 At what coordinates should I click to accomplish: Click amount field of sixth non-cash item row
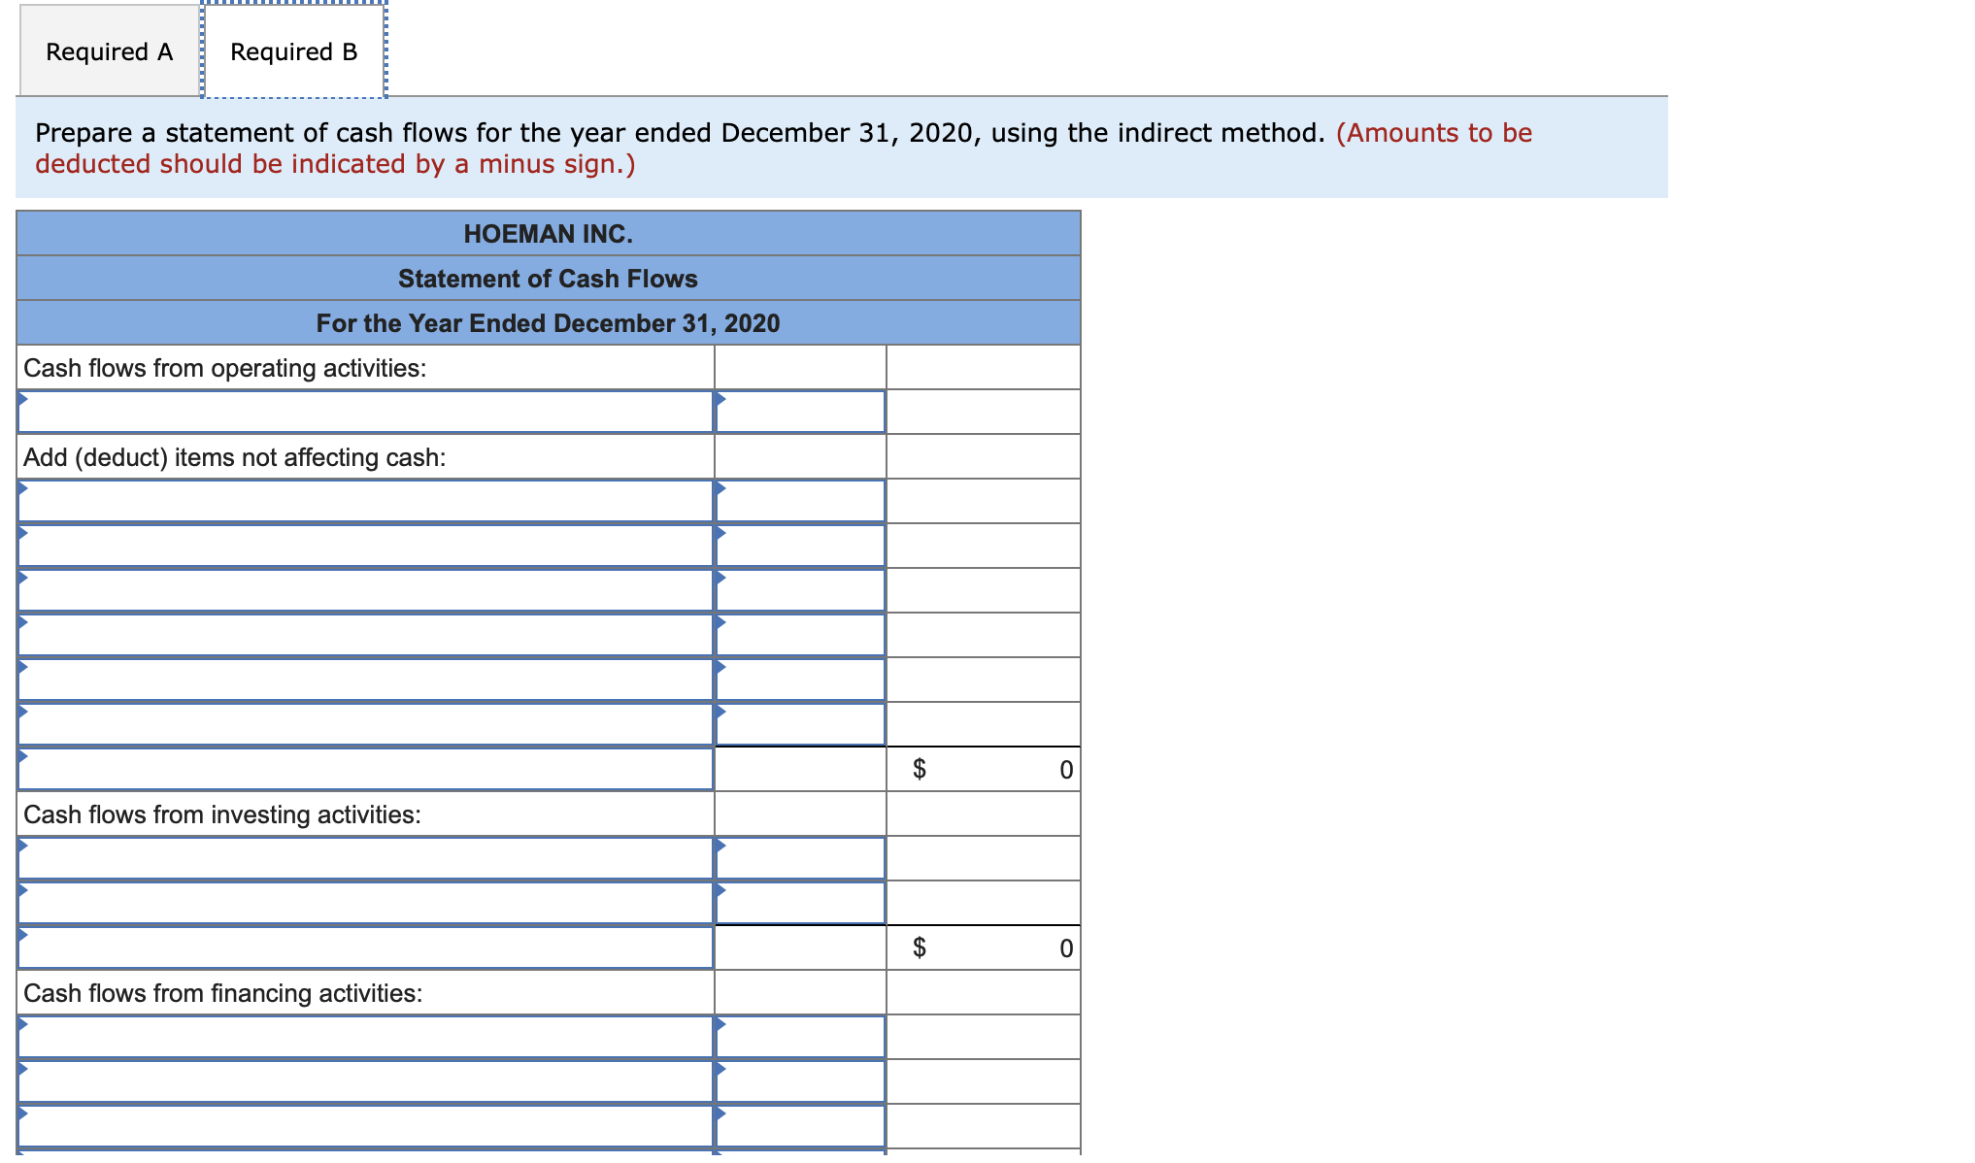[x=800, y=724]
